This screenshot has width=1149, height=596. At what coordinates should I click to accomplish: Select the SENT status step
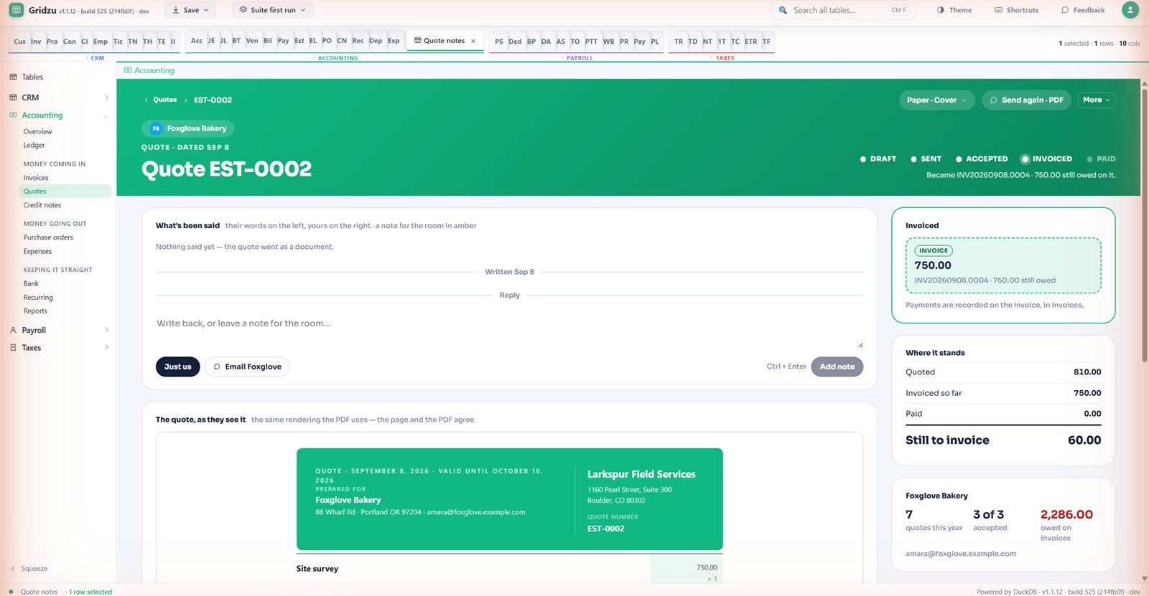tap(926, 159)
